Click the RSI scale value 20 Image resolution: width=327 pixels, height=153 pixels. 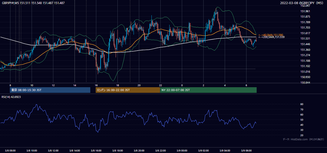[302, 135]
